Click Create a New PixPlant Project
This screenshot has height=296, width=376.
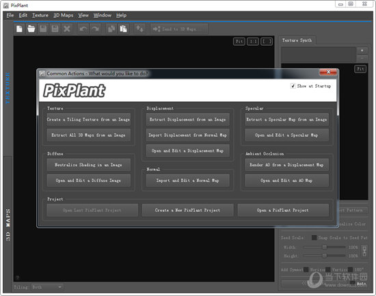[x=188, y=210]
